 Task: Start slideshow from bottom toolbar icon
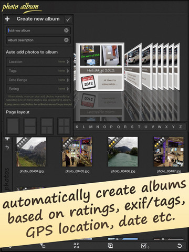110,246
